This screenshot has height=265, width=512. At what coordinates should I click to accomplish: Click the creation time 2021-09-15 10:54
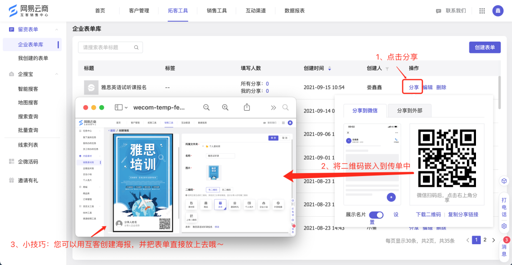point(324,88)
